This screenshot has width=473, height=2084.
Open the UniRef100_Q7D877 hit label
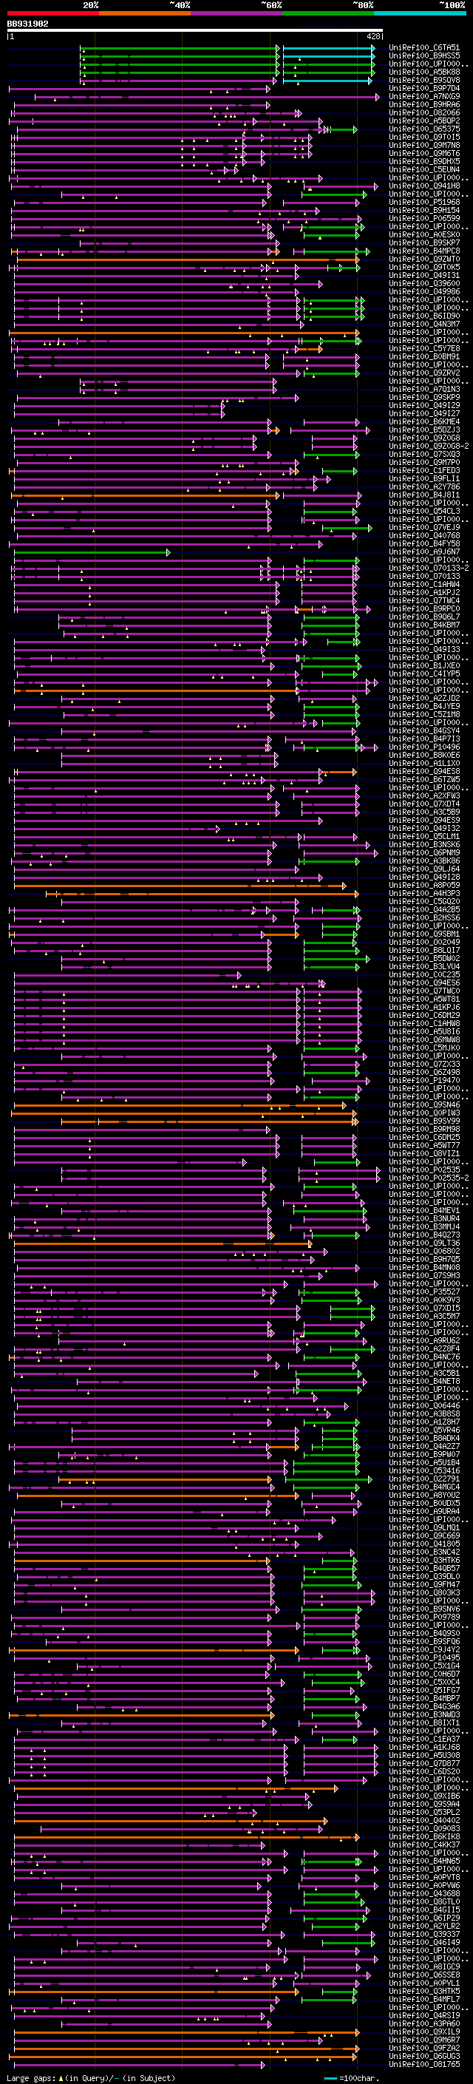(424, 1764)
